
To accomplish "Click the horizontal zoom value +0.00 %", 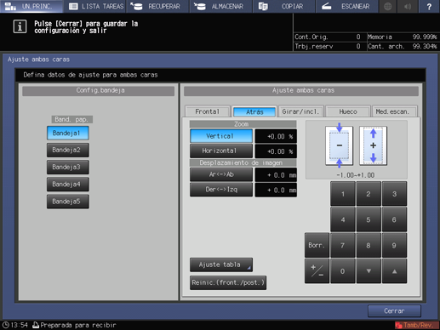I will (276, 151).
